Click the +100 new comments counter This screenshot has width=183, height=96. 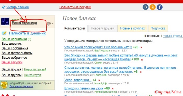coord(135,59)
